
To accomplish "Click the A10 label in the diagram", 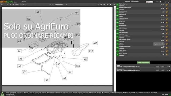I will point(78,66).
